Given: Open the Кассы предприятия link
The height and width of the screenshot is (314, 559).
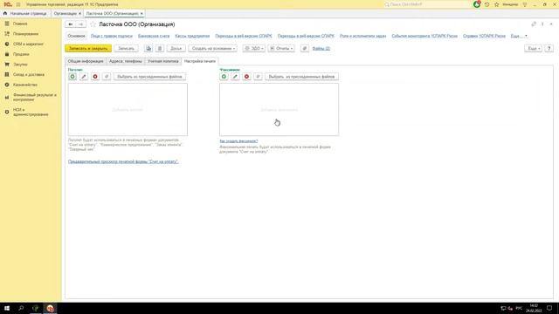Looking at the screenshot, I should tap(192, 36).
